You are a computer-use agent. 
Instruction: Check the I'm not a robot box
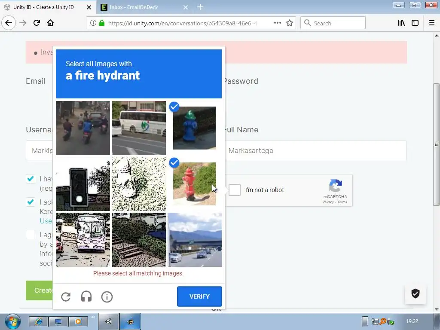(235, 190)
